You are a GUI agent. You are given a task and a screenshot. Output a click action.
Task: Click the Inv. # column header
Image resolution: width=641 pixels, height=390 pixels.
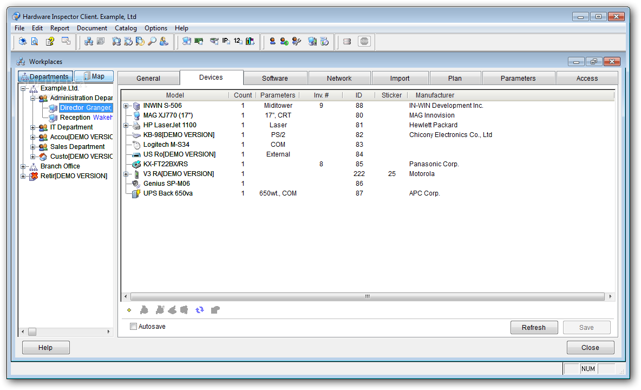coord(322,95)
